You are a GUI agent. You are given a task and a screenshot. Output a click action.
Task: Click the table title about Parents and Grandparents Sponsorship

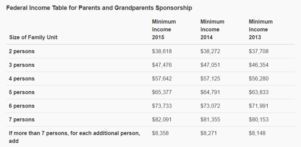tap(99, 8)
